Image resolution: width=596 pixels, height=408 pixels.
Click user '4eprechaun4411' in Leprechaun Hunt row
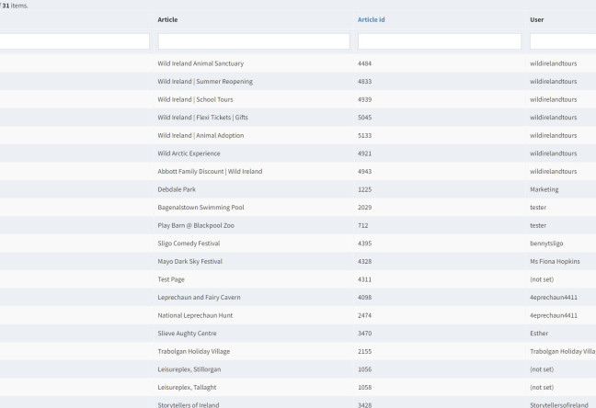[x=554, y=315]
